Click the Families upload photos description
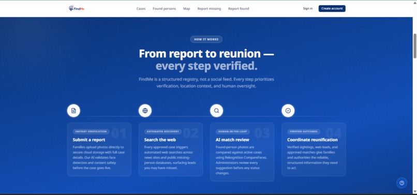The image size is (417, 195). coord(99,157)
